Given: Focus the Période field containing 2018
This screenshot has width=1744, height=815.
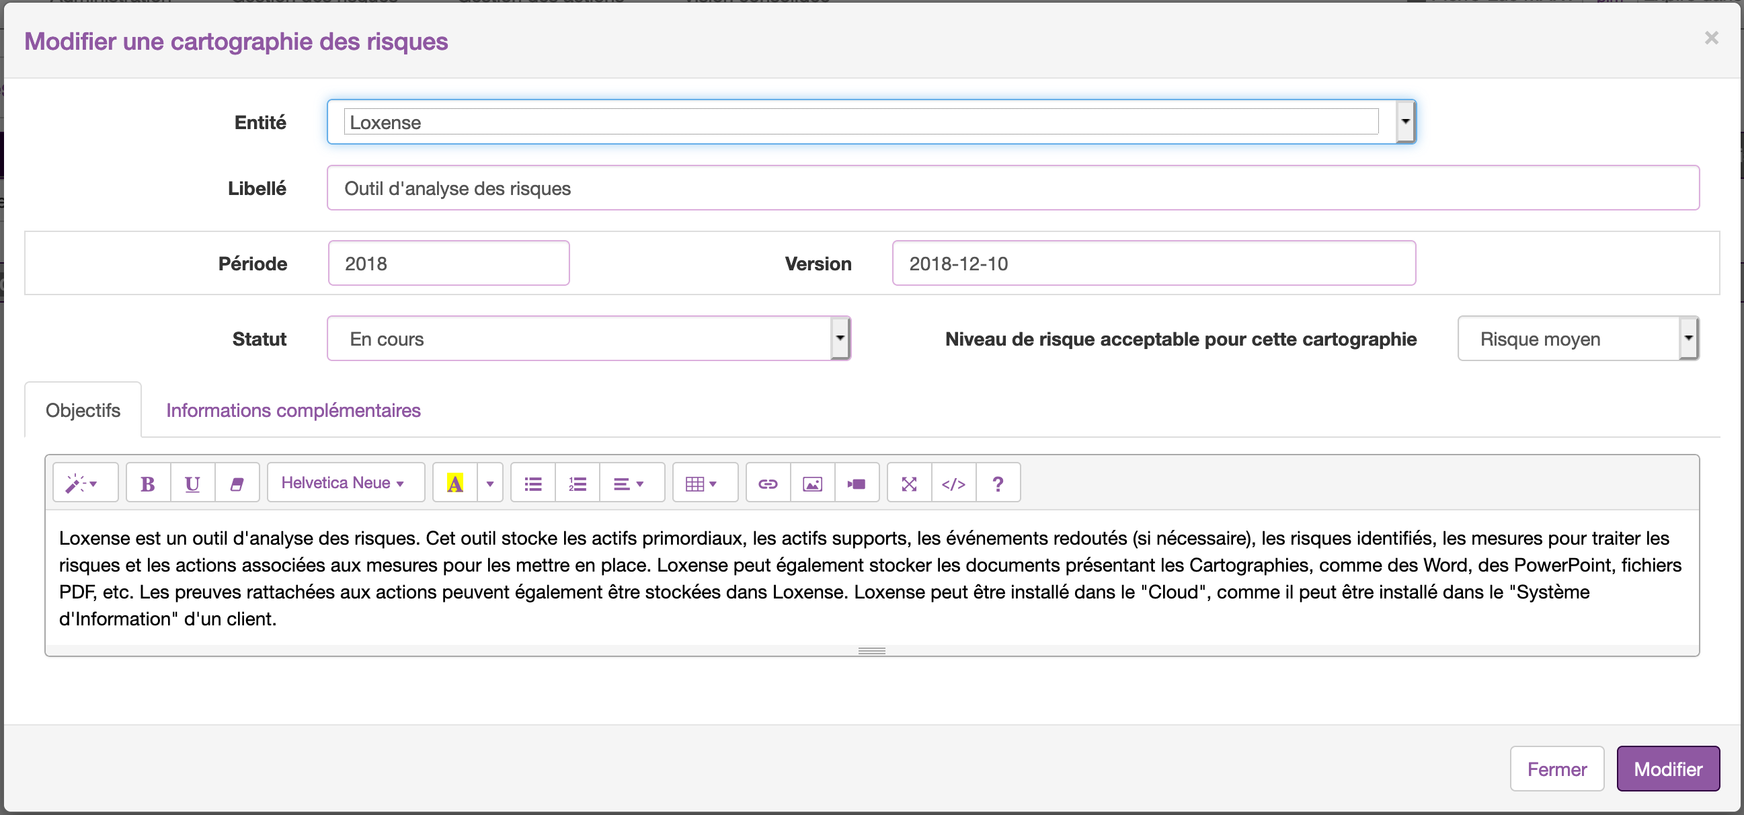Looking at the screenshot, I should [x=449, y=264].
